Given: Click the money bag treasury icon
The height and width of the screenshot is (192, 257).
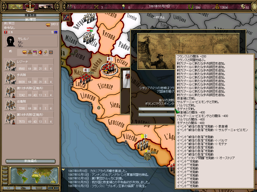Looking at the screenshot, I should (217, 7).
